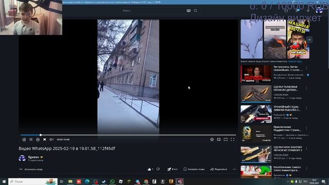Open the 'Машина мечты' shorts thumbnail

click(x=298, y=39)
